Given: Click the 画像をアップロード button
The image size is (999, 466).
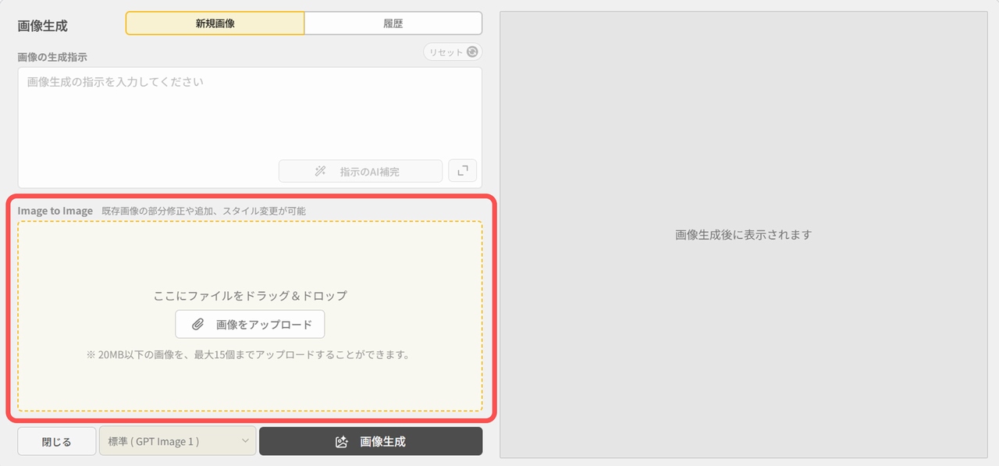Looking at the screenshot, I should coord(250,325).
